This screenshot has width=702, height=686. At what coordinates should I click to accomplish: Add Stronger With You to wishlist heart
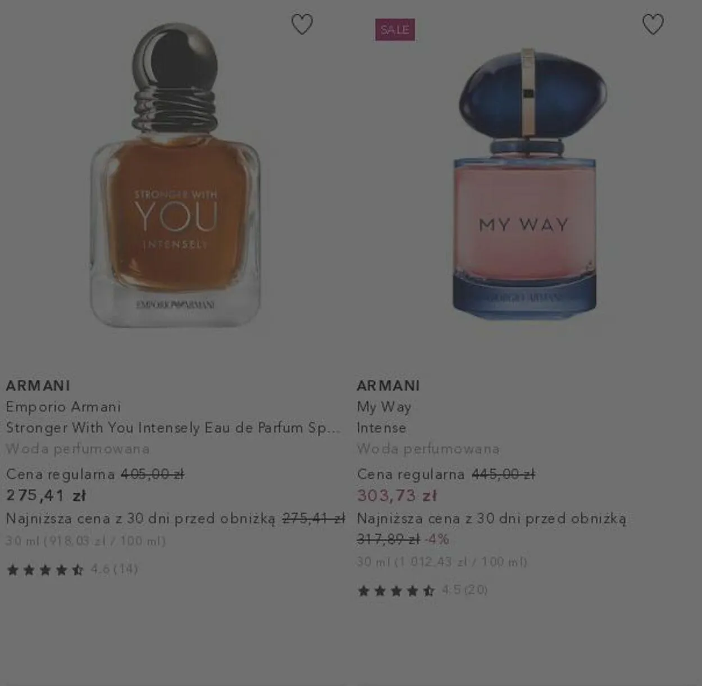click(302, 24)
